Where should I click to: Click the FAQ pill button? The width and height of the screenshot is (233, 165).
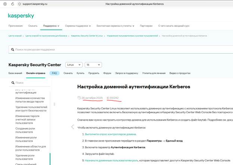coord(55,73)
